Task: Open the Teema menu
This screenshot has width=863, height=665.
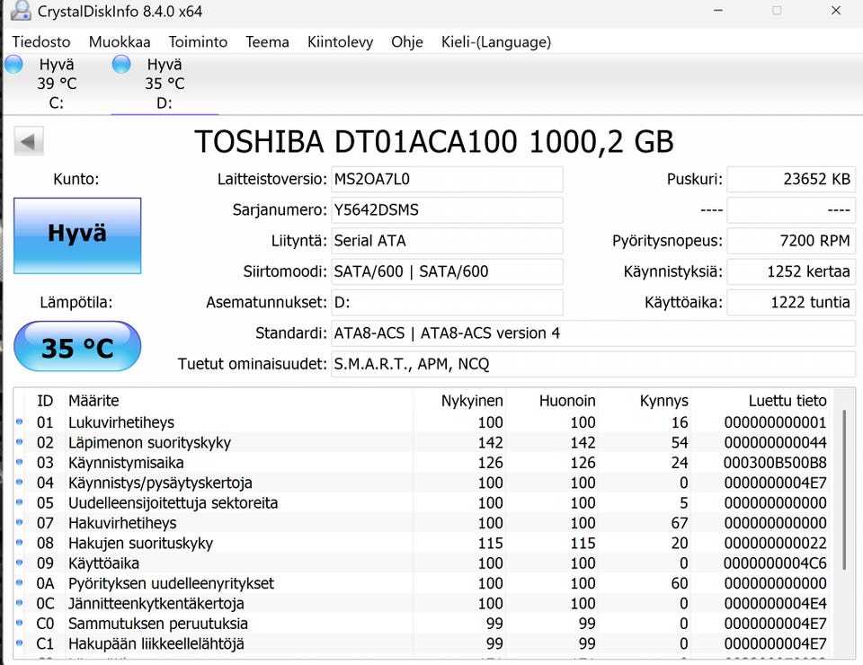Action: click(x=267, y=42)
